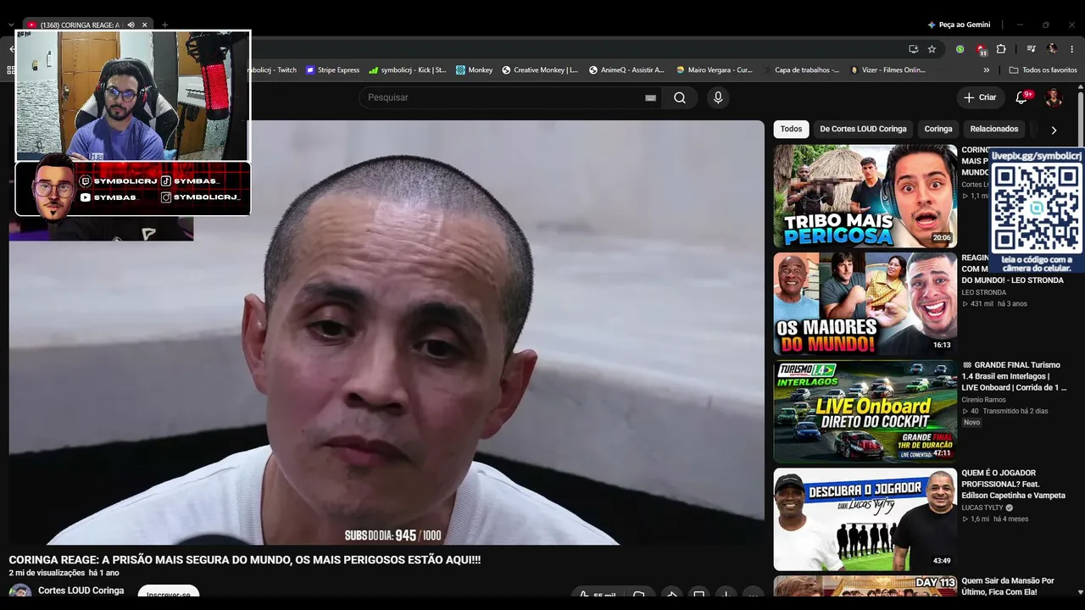The width and height of the screenshot is (1085, 610).
Task: Open the on-screen keyboard in search box
Action: [x=650, y=97]
